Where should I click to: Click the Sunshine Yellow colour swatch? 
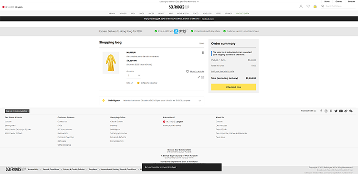pos(138,83)
